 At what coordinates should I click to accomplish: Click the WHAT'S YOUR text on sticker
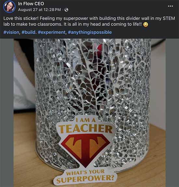point(85,172)
